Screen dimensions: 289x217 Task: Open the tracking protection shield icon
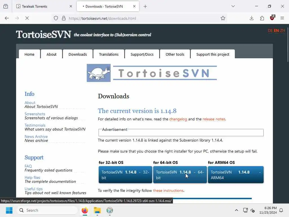pyautogui.click(x=56, y=18)
